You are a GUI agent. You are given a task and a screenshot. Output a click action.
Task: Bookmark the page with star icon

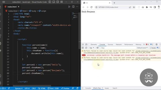pos(134,7)
